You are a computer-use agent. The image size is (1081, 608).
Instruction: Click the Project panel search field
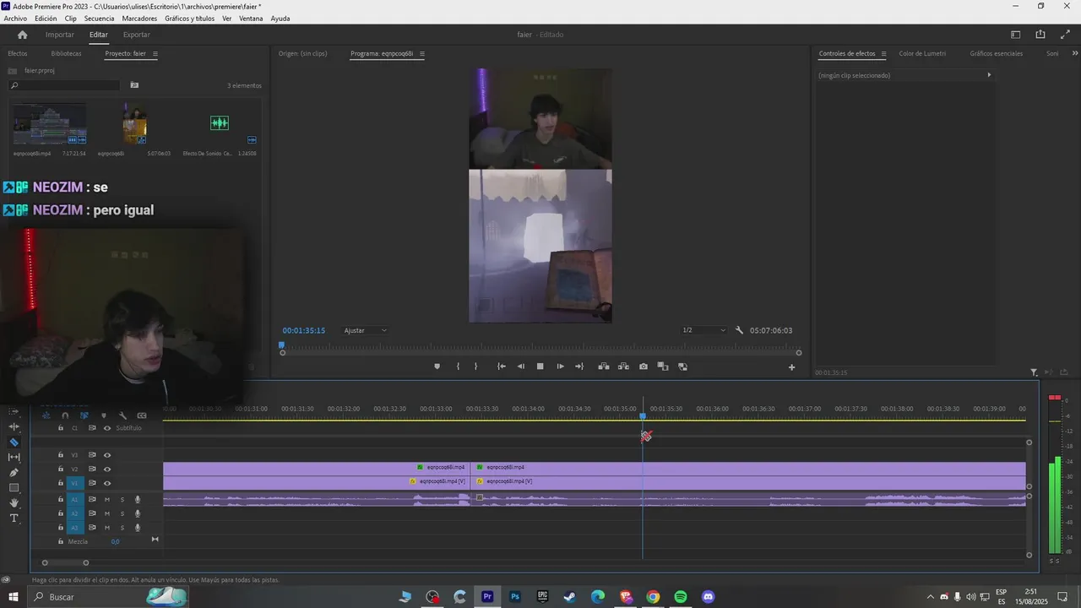(x=65, y=85)
